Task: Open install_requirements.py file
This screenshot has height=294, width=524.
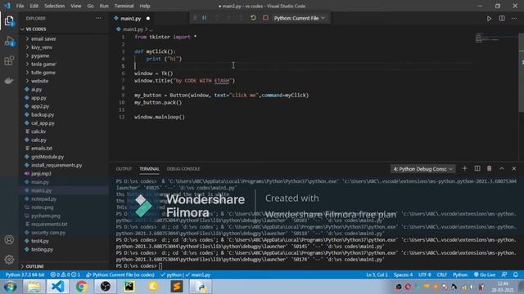Action: pyautogui.click(x=56, y=165)
